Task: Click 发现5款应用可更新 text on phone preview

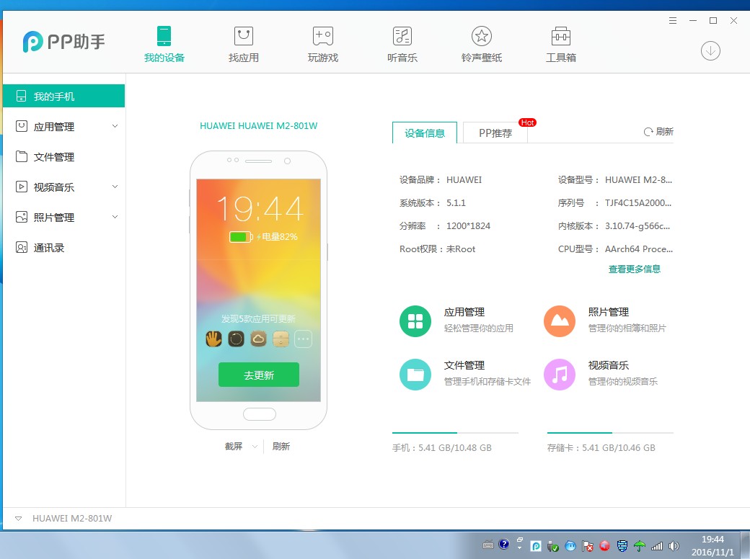Action: [x=258, y=318]
